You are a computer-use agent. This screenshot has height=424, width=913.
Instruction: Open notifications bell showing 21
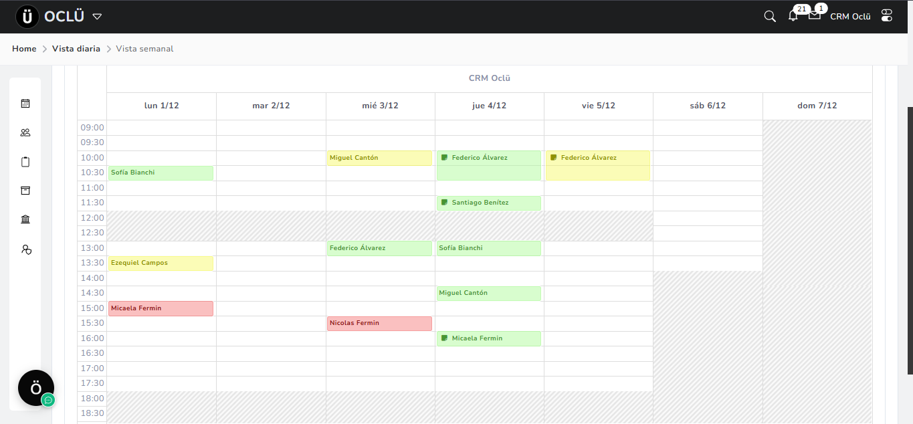(x=793, y=16)
